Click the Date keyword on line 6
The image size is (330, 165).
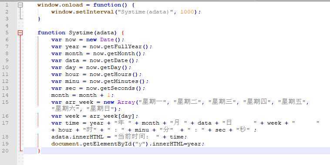pos(107,40)
